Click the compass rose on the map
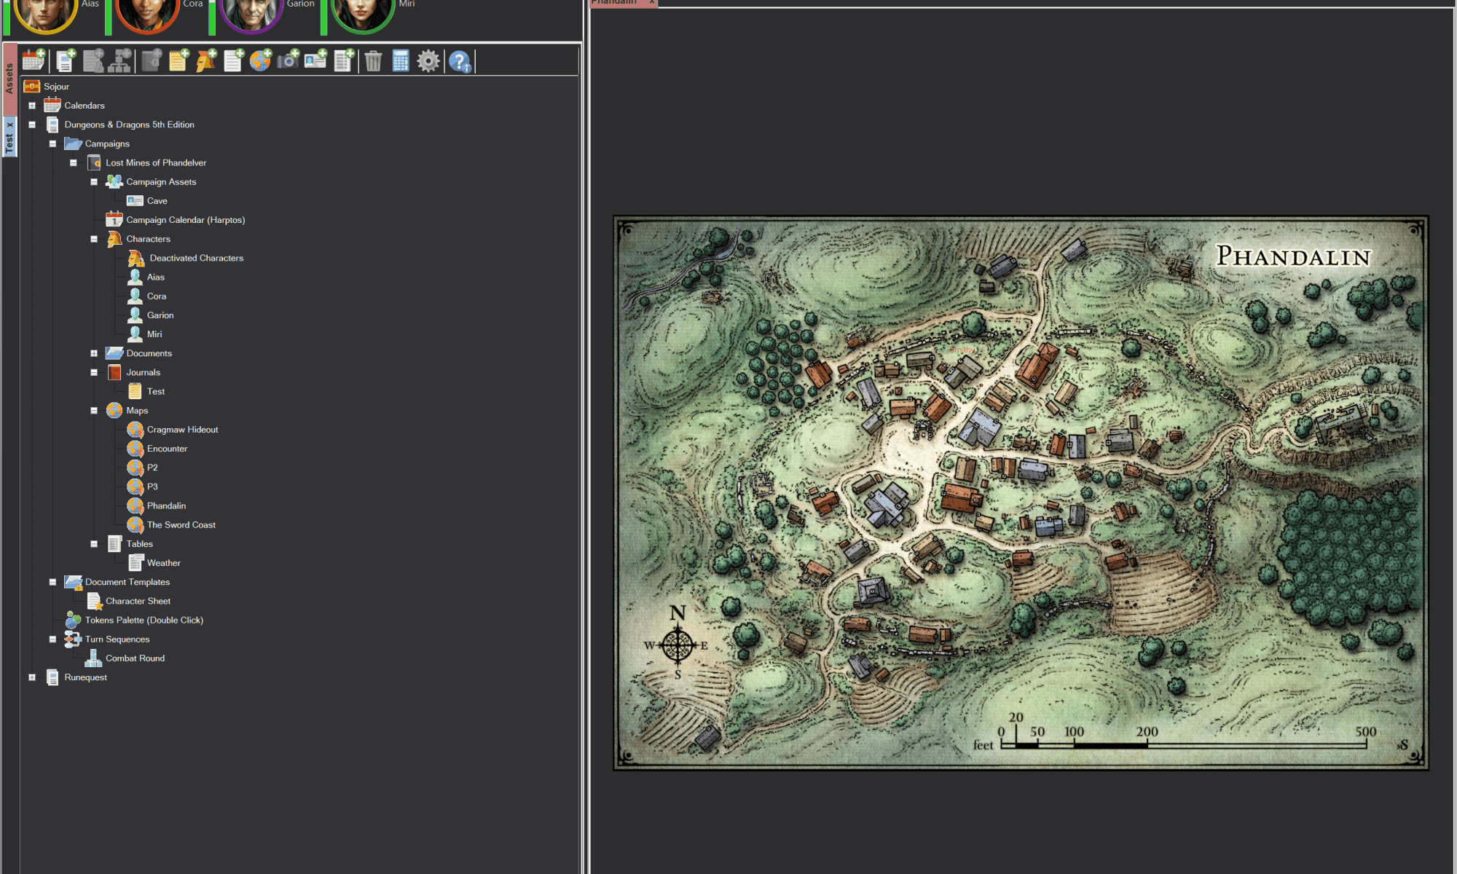1457x874 pixels. pos(678,644)
